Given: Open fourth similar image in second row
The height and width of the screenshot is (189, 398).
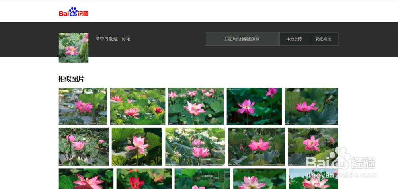Looking at the screenshot, I should pos(256,146).
